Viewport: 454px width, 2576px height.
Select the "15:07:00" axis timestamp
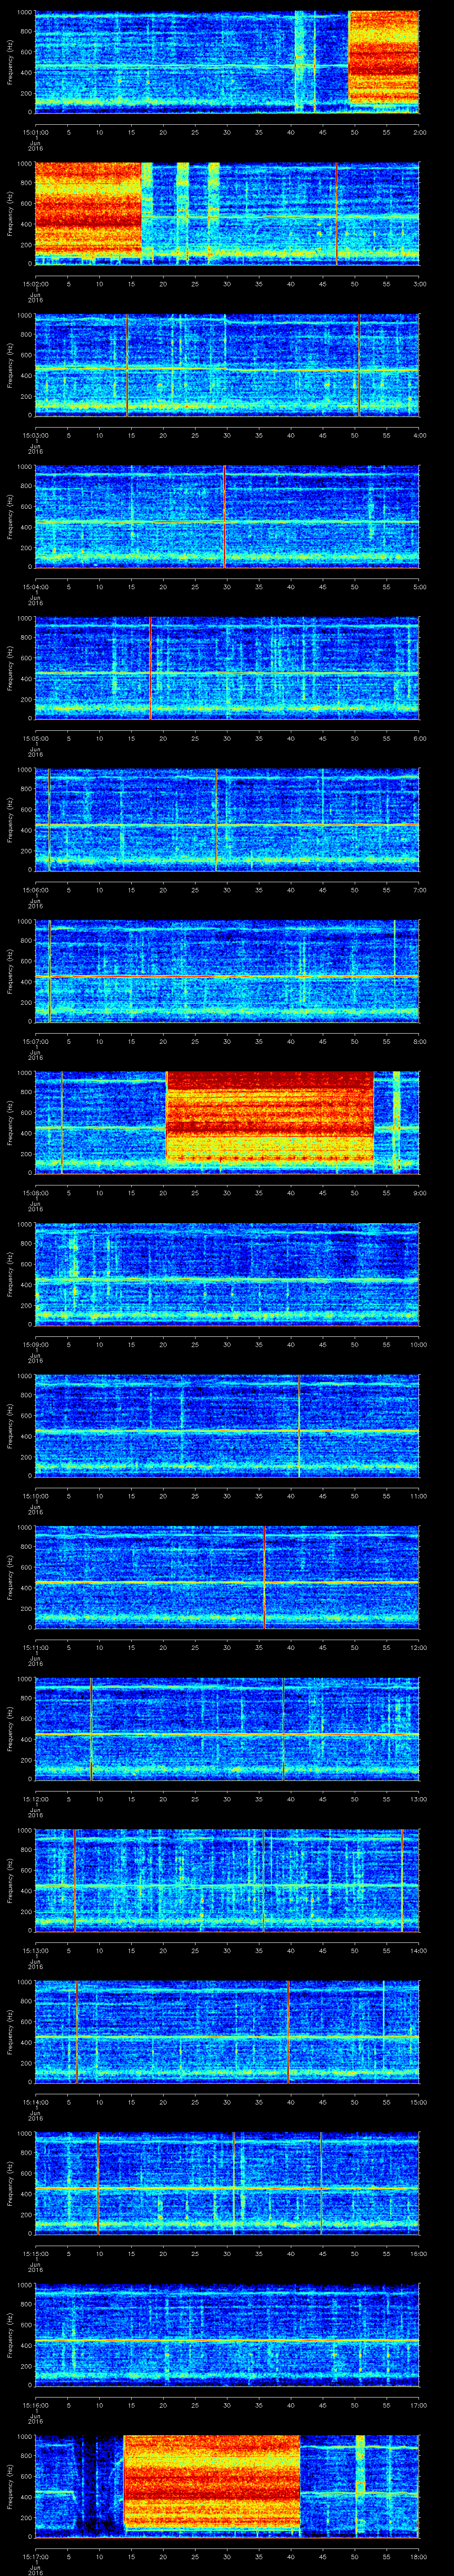tap(36, 1041)
